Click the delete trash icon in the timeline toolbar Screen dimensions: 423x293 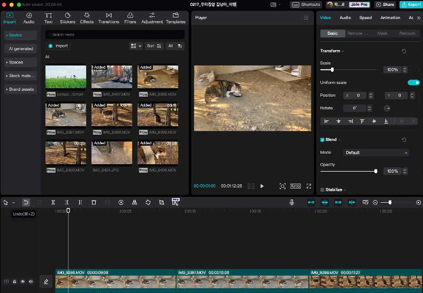pos(94,202)
